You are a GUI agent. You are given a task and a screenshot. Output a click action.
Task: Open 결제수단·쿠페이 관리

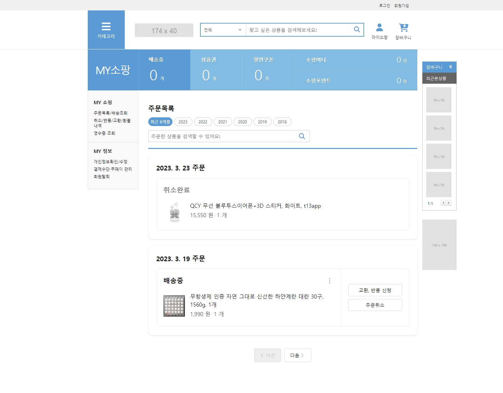[x=113, y=169]
